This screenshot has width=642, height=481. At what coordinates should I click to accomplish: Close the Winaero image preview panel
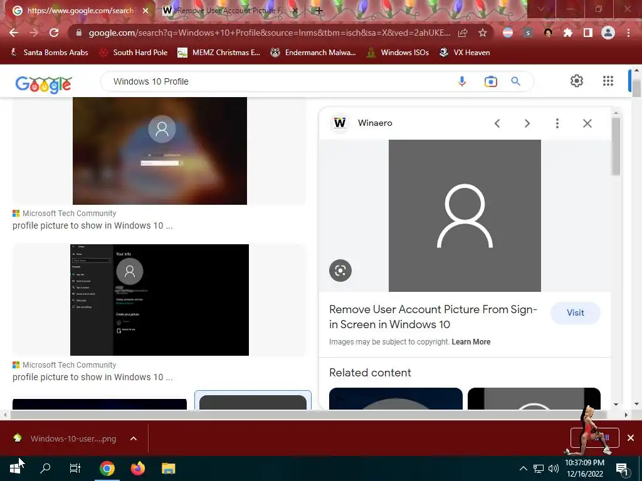pyautogui.click(x=587, y=123)
